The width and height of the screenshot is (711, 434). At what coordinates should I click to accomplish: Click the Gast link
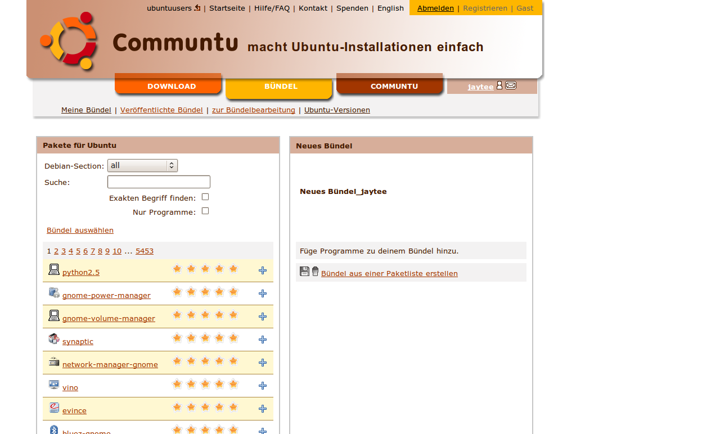click(x=525, y=8)
